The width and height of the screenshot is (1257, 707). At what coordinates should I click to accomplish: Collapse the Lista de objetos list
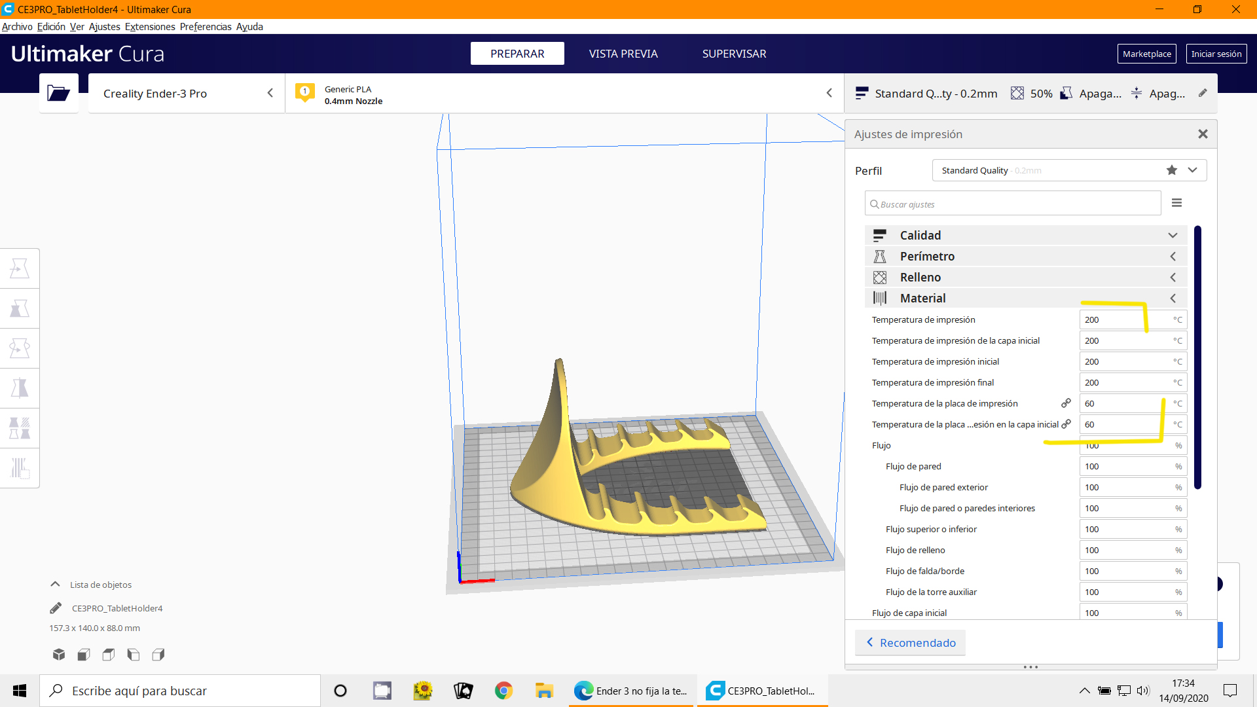(x=56, y=585)
